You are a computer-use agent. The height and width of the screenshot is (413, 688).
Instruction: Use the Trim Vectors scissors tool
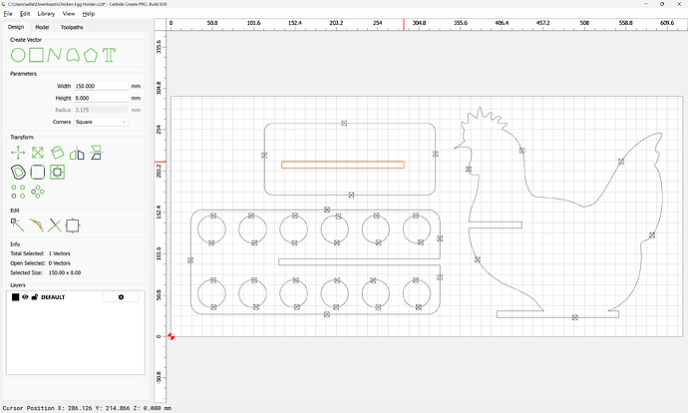(54, 225)
